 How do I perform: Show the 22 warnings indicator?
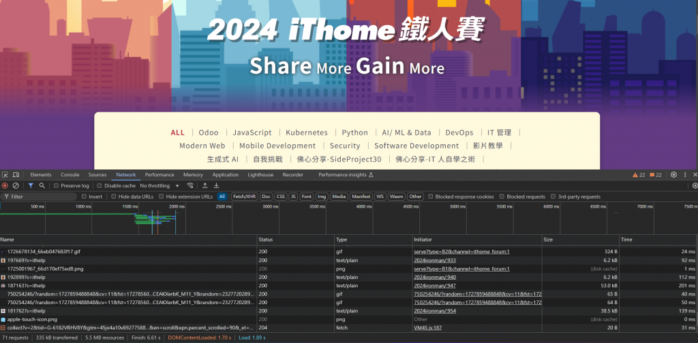(x=639, y=175)
